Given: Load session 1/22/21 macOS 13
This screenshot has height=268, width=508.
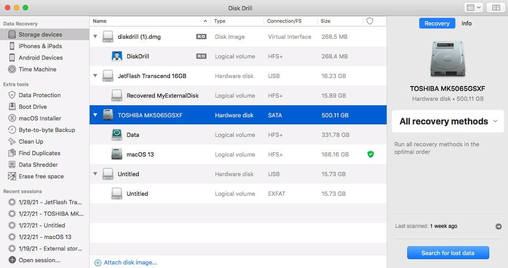Looking at the screenshot, I should click(45, 237).
